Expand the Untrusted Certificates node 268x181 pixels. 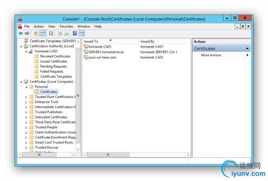point(26,117)
